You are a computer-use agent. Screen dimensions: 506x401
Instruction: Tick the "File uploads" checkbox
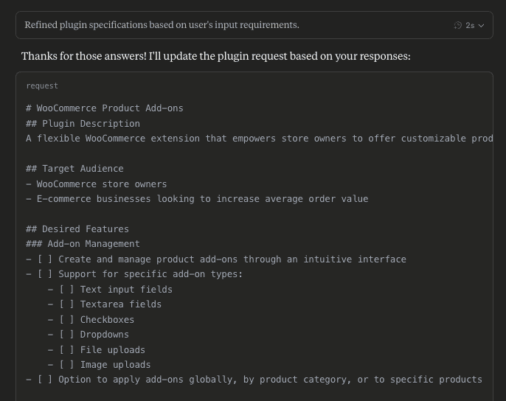pos(66,349)
